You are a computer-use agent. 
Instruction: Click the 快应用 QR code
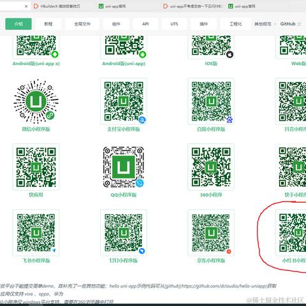tap(36, 167)
